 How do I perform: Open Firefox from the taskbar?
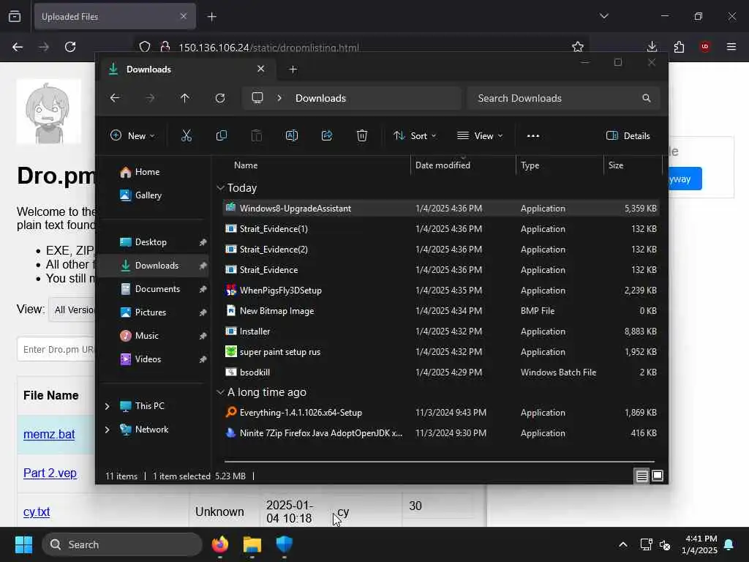[220, 544]
